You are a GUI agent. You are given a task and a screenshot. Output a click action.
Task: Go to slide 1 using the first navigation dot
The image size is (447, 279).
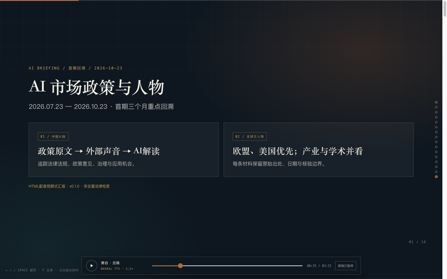pyautogui.click(x=436, y=102)
